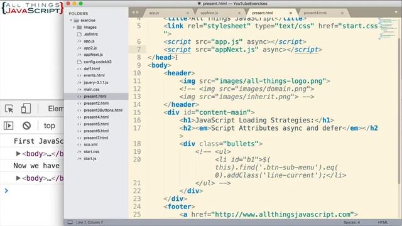Click the allthingsjavascript.com URL on line 25
Screen dimensions: 402x226
click(282, 215)
